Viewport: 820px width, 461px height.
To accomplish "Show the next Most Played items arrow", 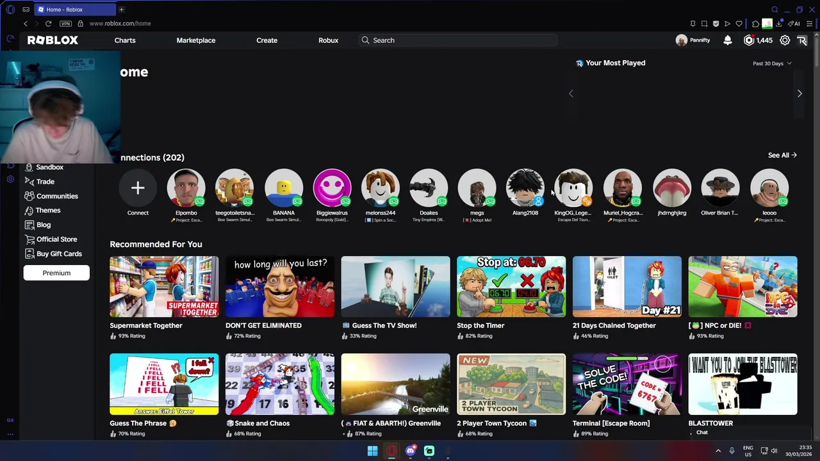I will pos(799,93).
